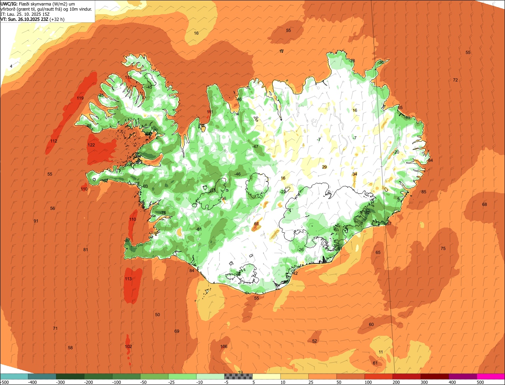
Task: Click the map value '112' in the western sea
Action: click(x=54, y=141)
